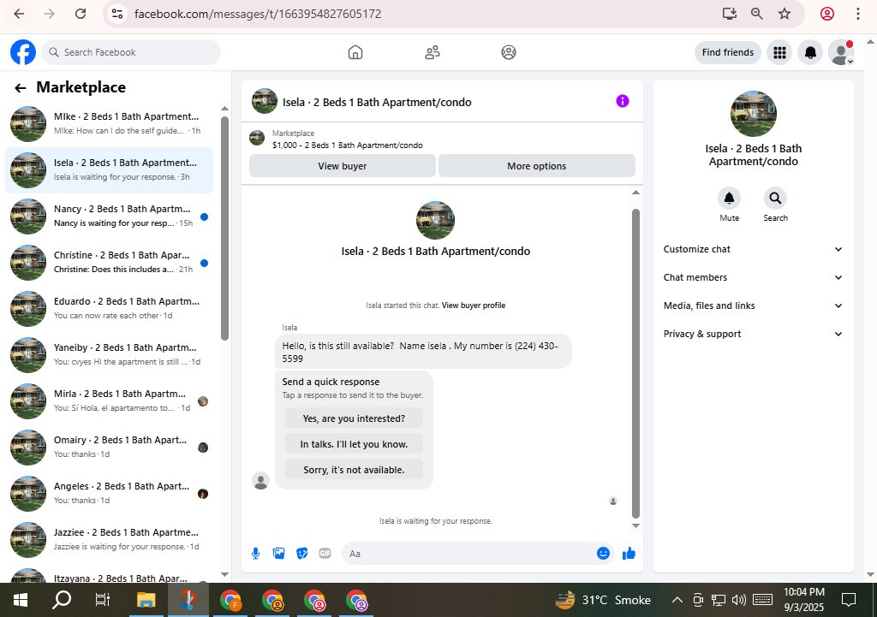
Task: Mute this chat with bell icon
Action: click(x=729, y=198)
